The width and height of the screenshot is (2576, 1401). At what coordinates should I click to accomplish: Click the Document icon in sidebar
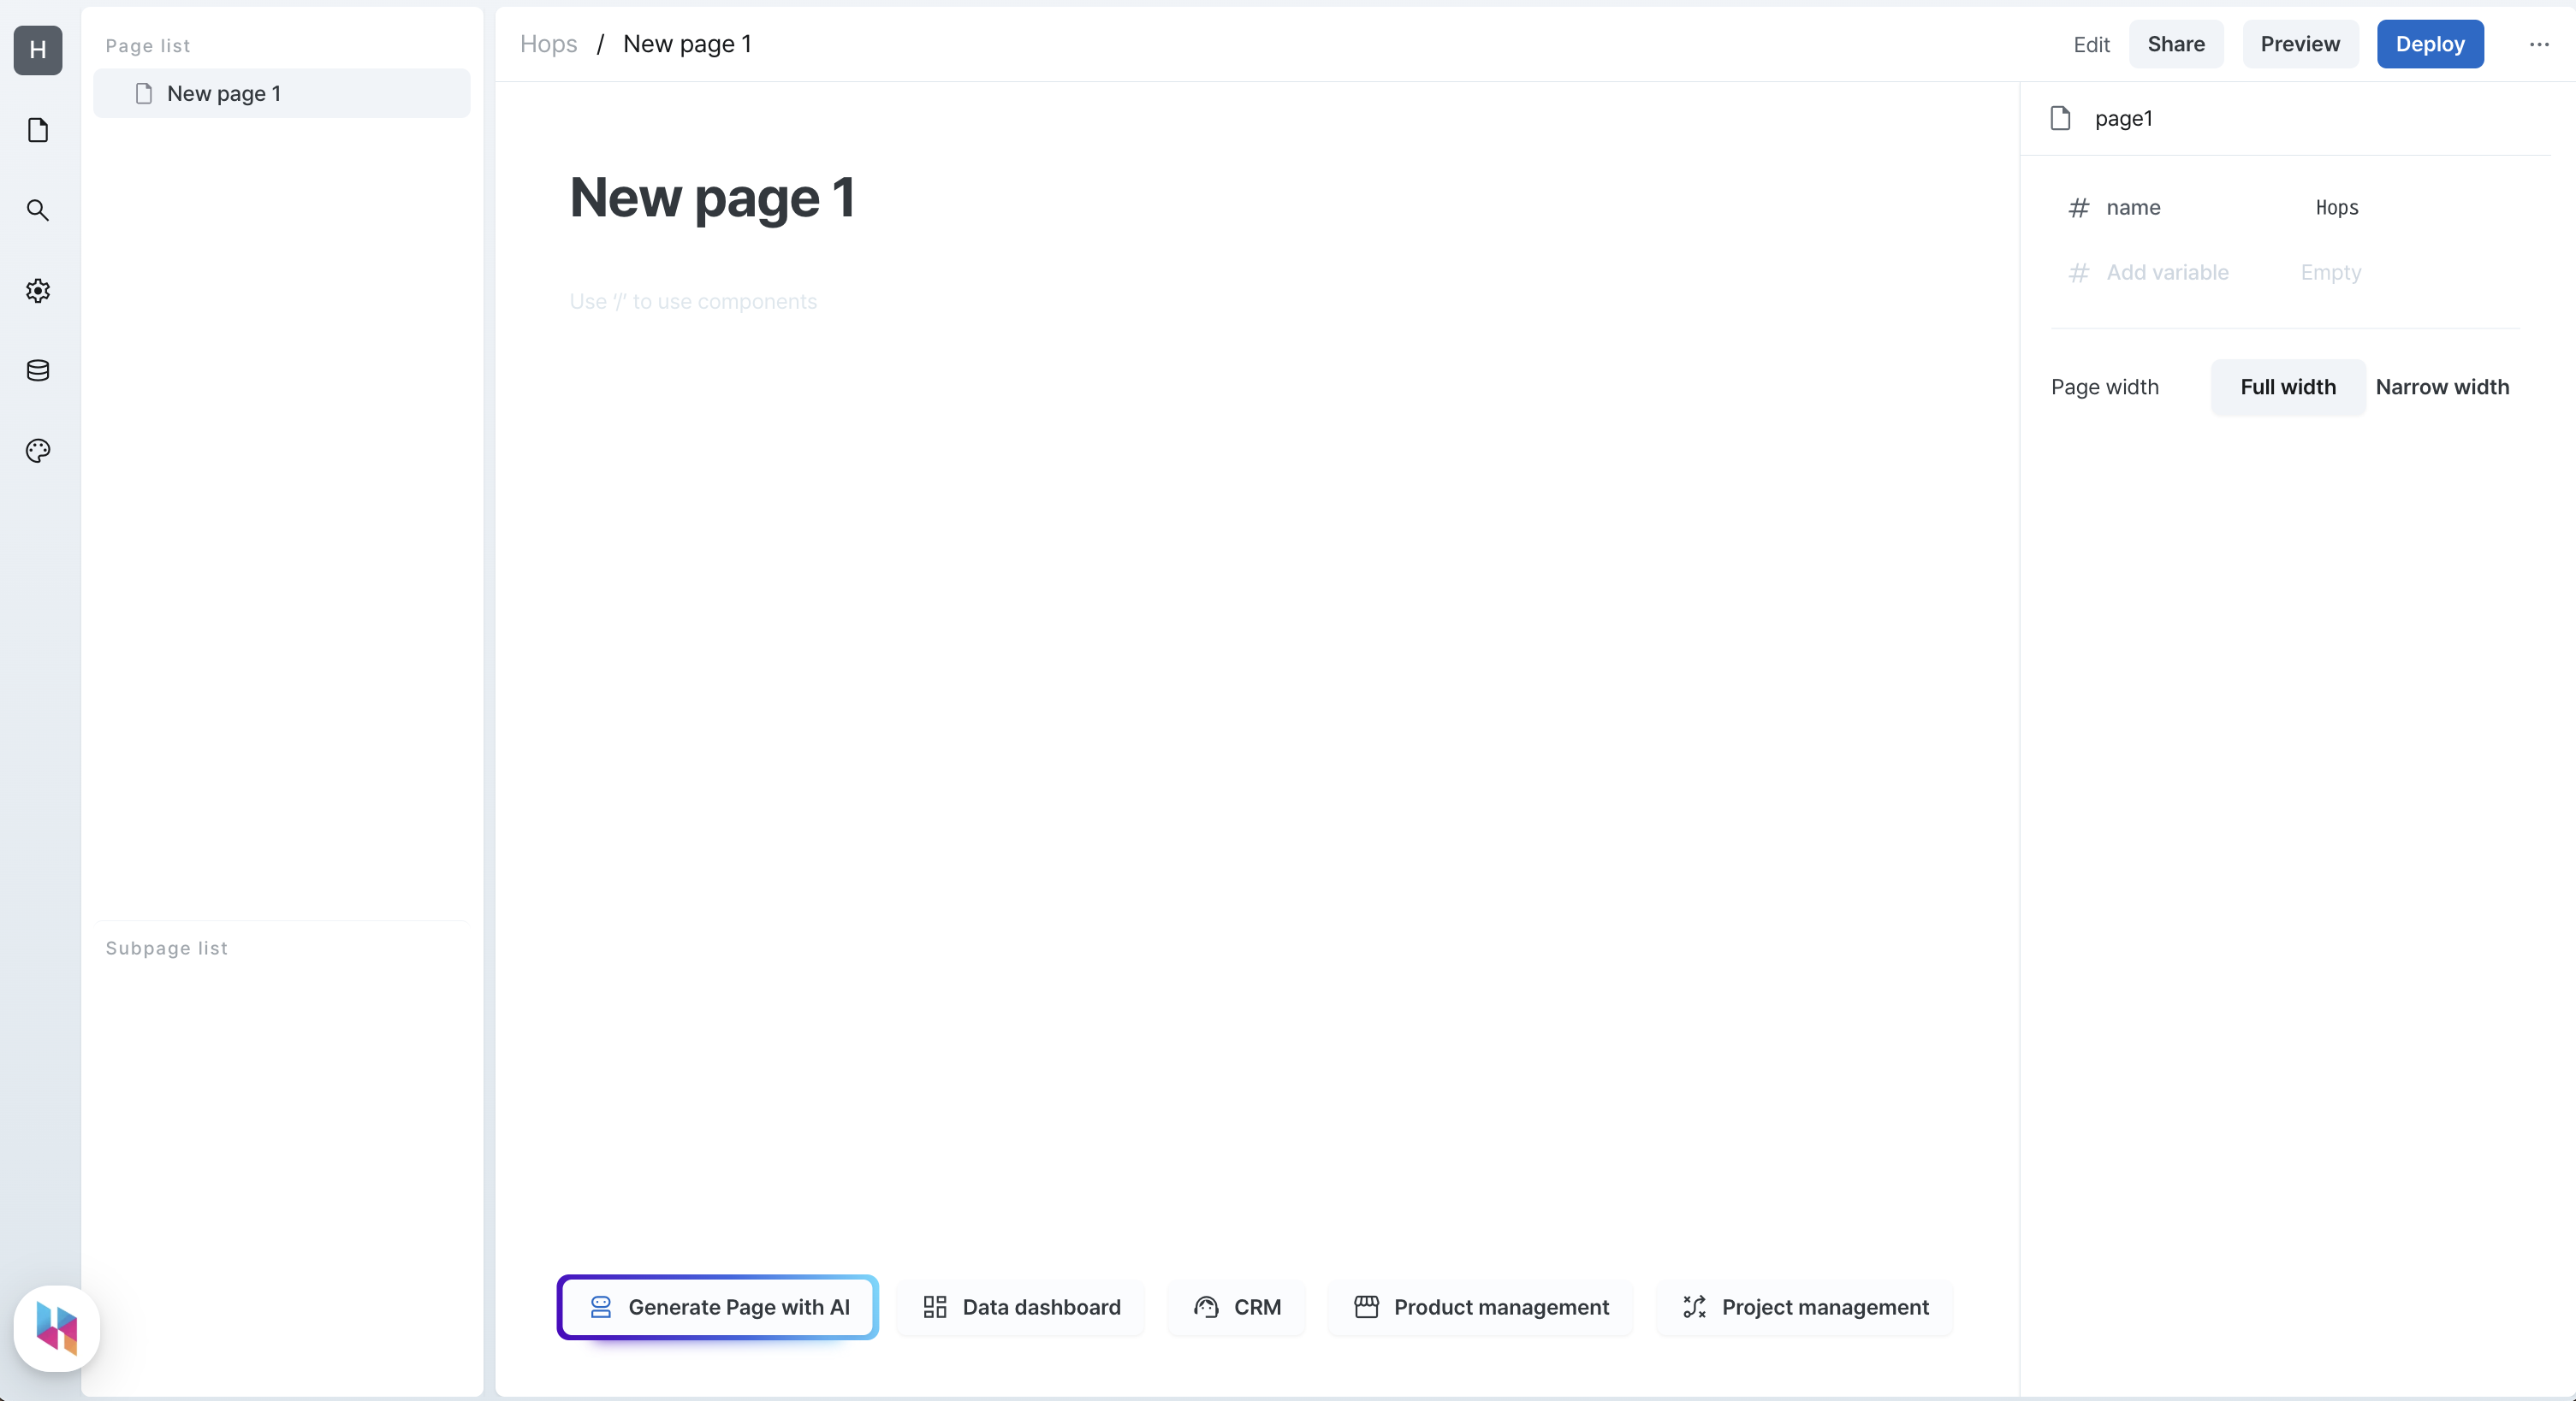click(x=38, y=129)
